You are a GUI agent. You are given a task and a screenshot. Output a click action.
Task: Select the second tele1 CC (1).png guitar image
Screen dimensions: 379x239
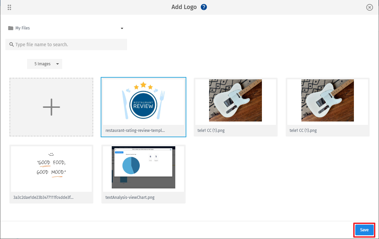point(327,100)
